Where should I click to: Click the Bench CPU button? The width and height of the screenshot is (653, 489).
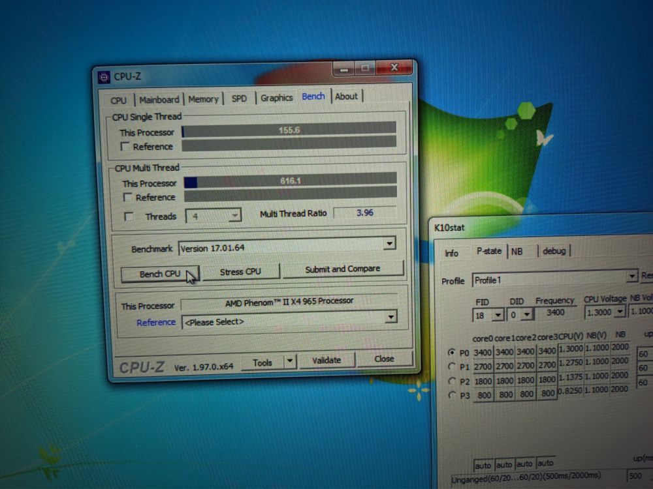[x=161, y=274]
